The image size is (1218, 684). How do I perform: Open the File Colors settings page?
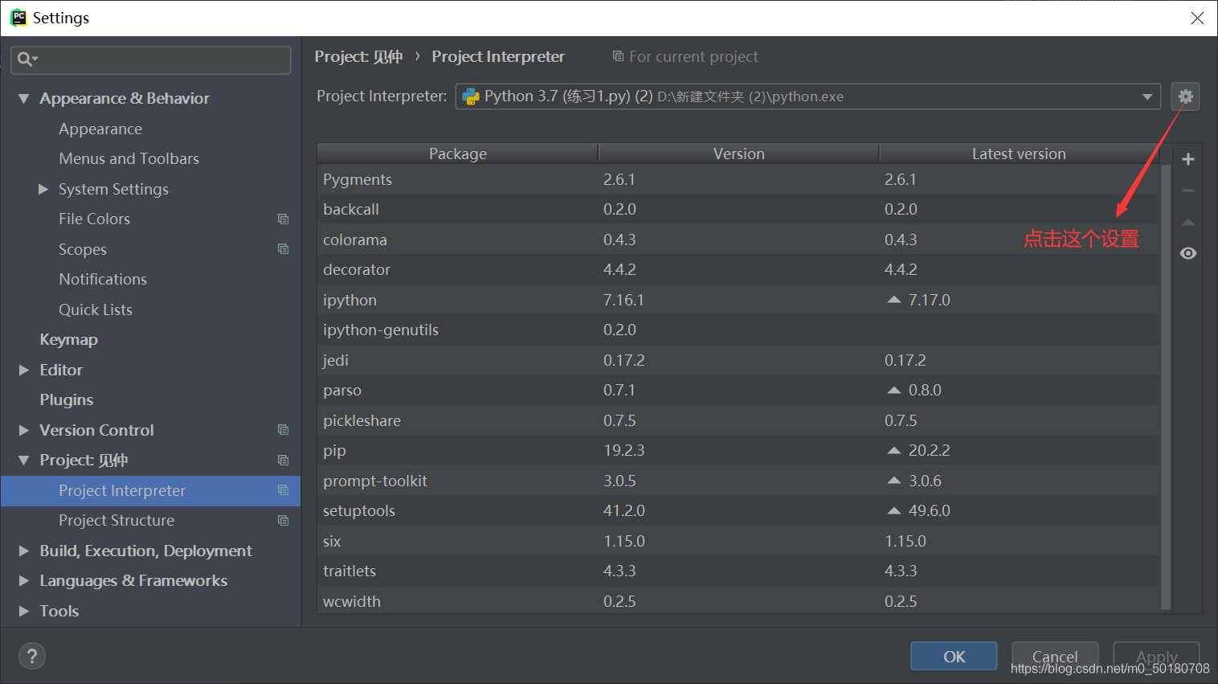[x=94, y=219]
